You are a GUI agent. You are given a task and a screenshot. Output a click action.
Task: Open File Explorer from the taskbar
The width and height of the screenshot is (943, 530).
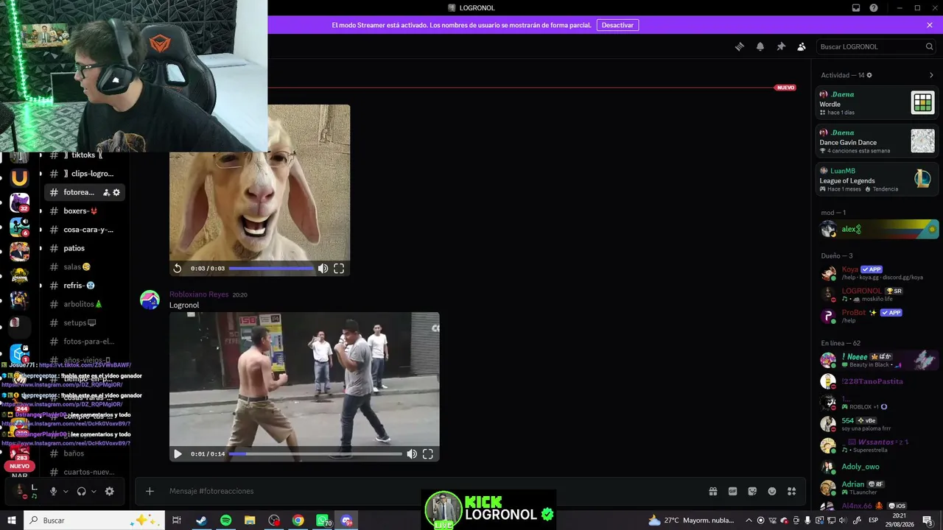coord(250,520)
